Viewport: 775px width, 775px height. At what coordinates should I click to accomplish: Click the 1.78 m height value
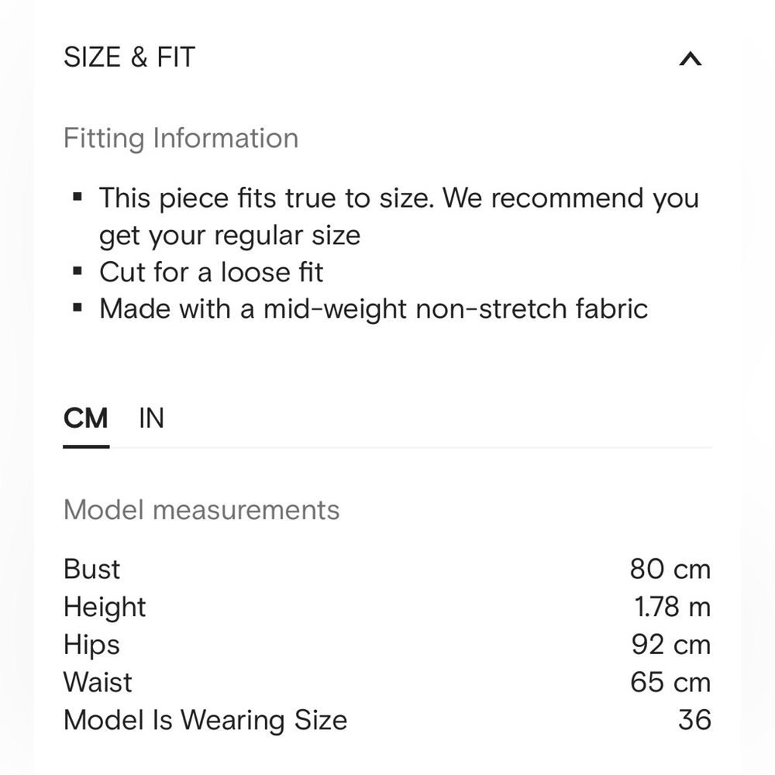[x=672, y=607]
